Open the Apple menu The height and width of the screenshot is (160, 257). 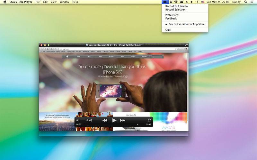click(5, 2)
